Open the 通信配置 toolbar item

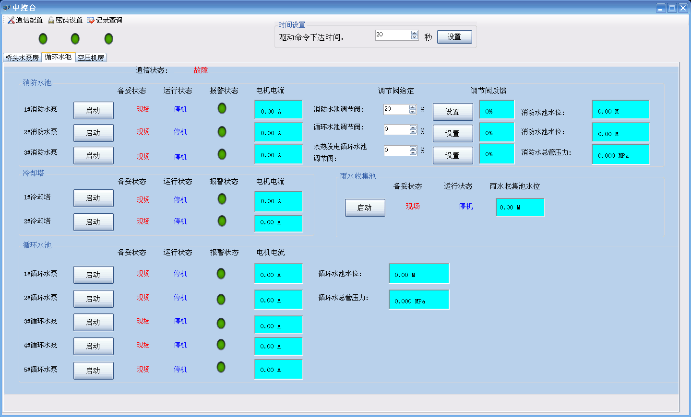25,20
